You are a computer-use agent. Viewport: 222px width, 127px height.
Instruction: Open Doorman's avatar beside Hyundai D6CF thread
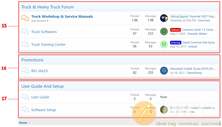pos(164,18)
